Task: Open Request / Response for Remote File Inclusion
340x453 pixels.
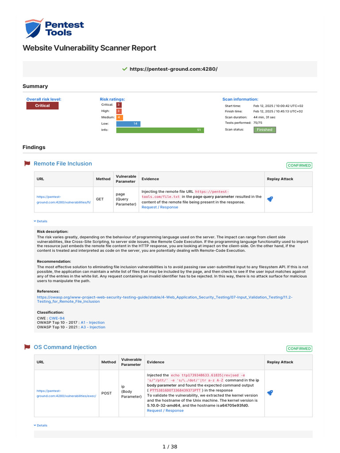Action: coord(160,207)
